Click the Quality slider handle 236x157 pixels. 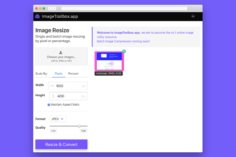(x=79, y=126)
